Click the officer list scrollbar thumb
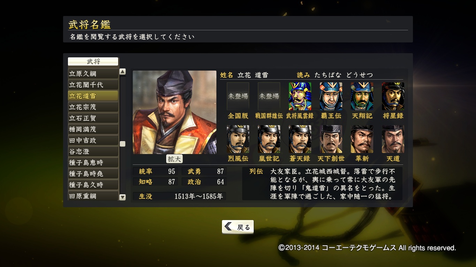476x267 pixels. [x=122, y=144]
